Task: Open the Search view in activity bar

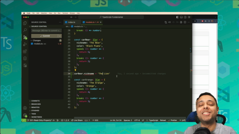Action: click(x=25, y=30)
